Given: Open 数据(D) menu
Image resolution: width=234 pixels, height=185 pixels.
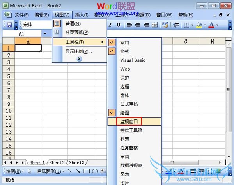Looking at the screenshot, I should point(143,15).
